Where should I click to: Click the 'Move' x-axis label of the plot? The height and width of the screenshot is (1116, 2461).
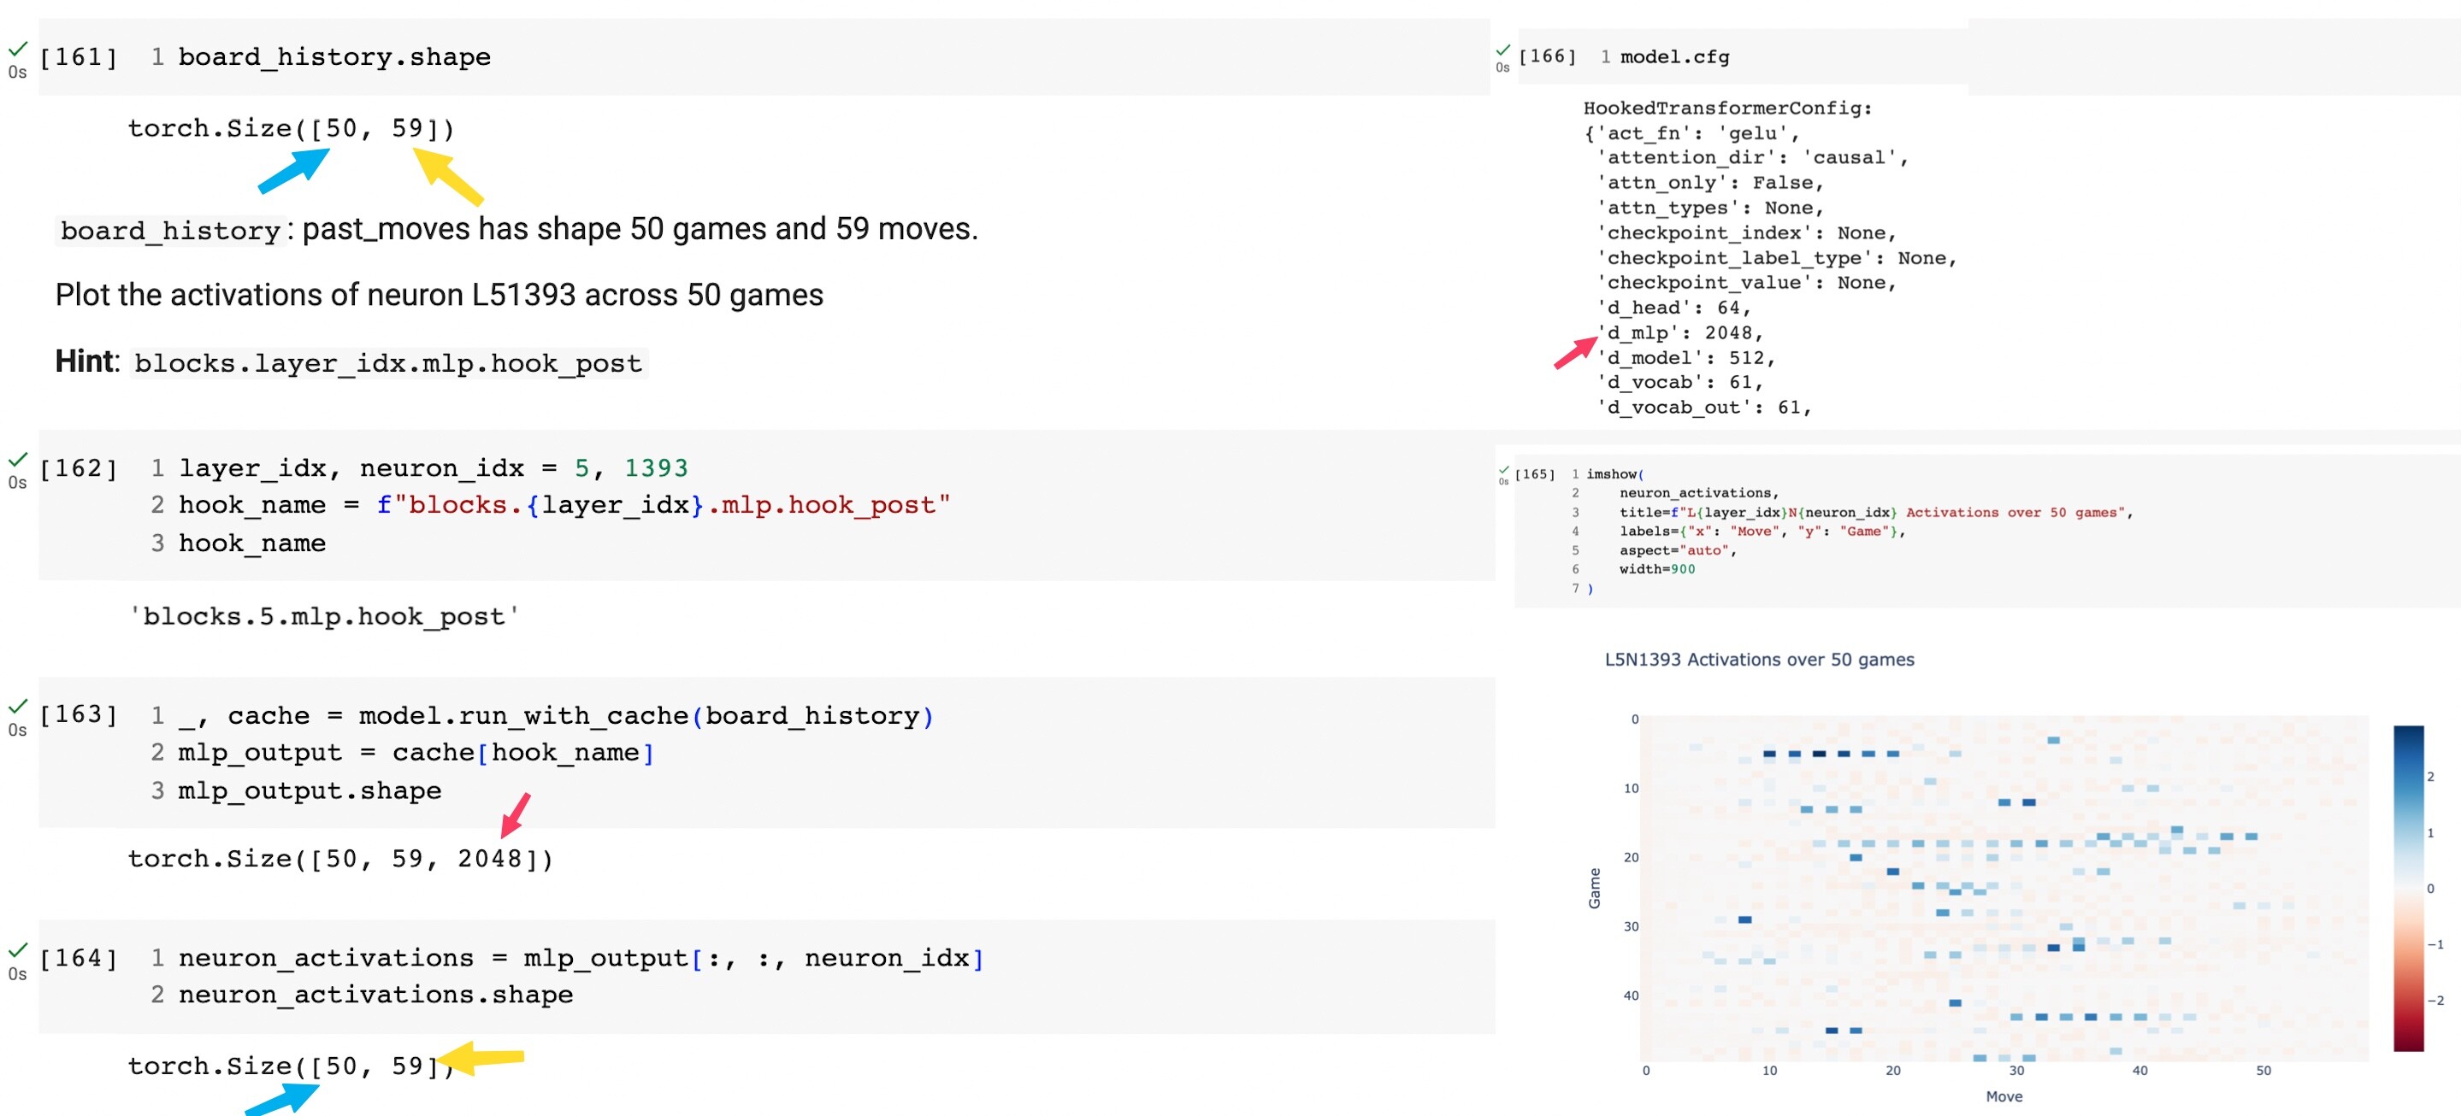pyautogui.click(x=2004, y=1097)
